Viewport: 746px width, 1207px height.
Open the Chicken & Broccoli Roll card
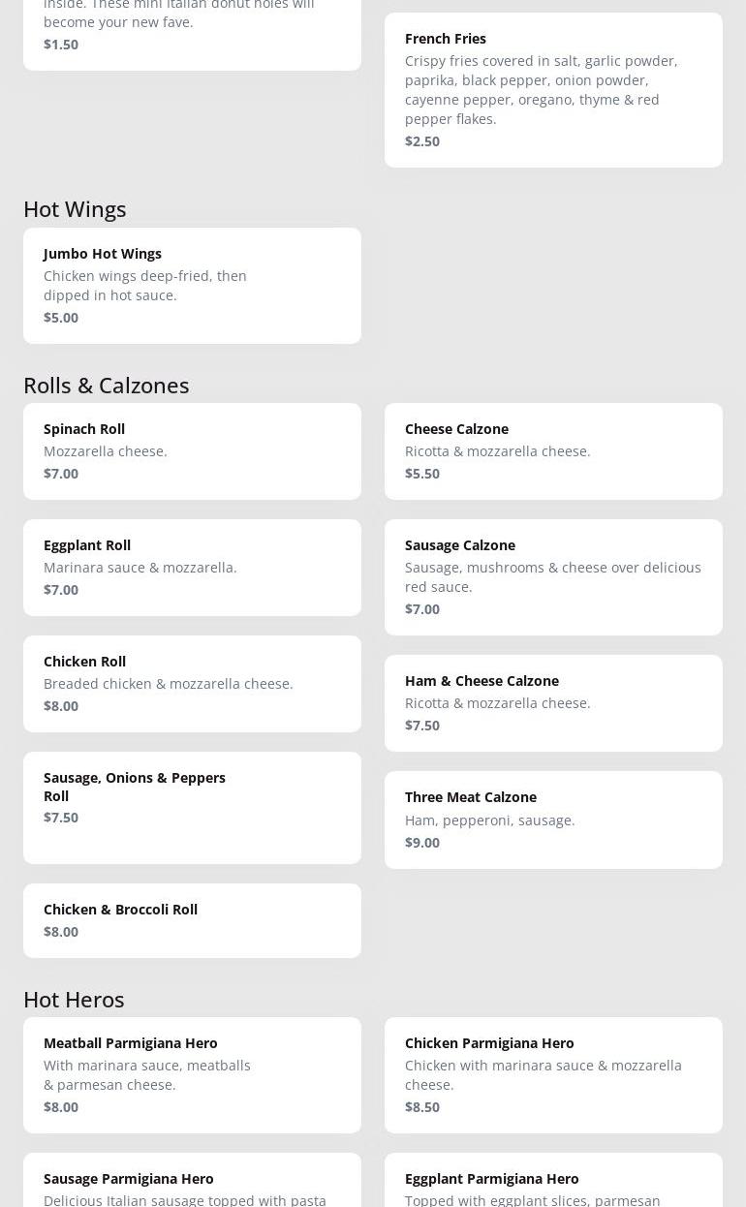tap(192, 919)
